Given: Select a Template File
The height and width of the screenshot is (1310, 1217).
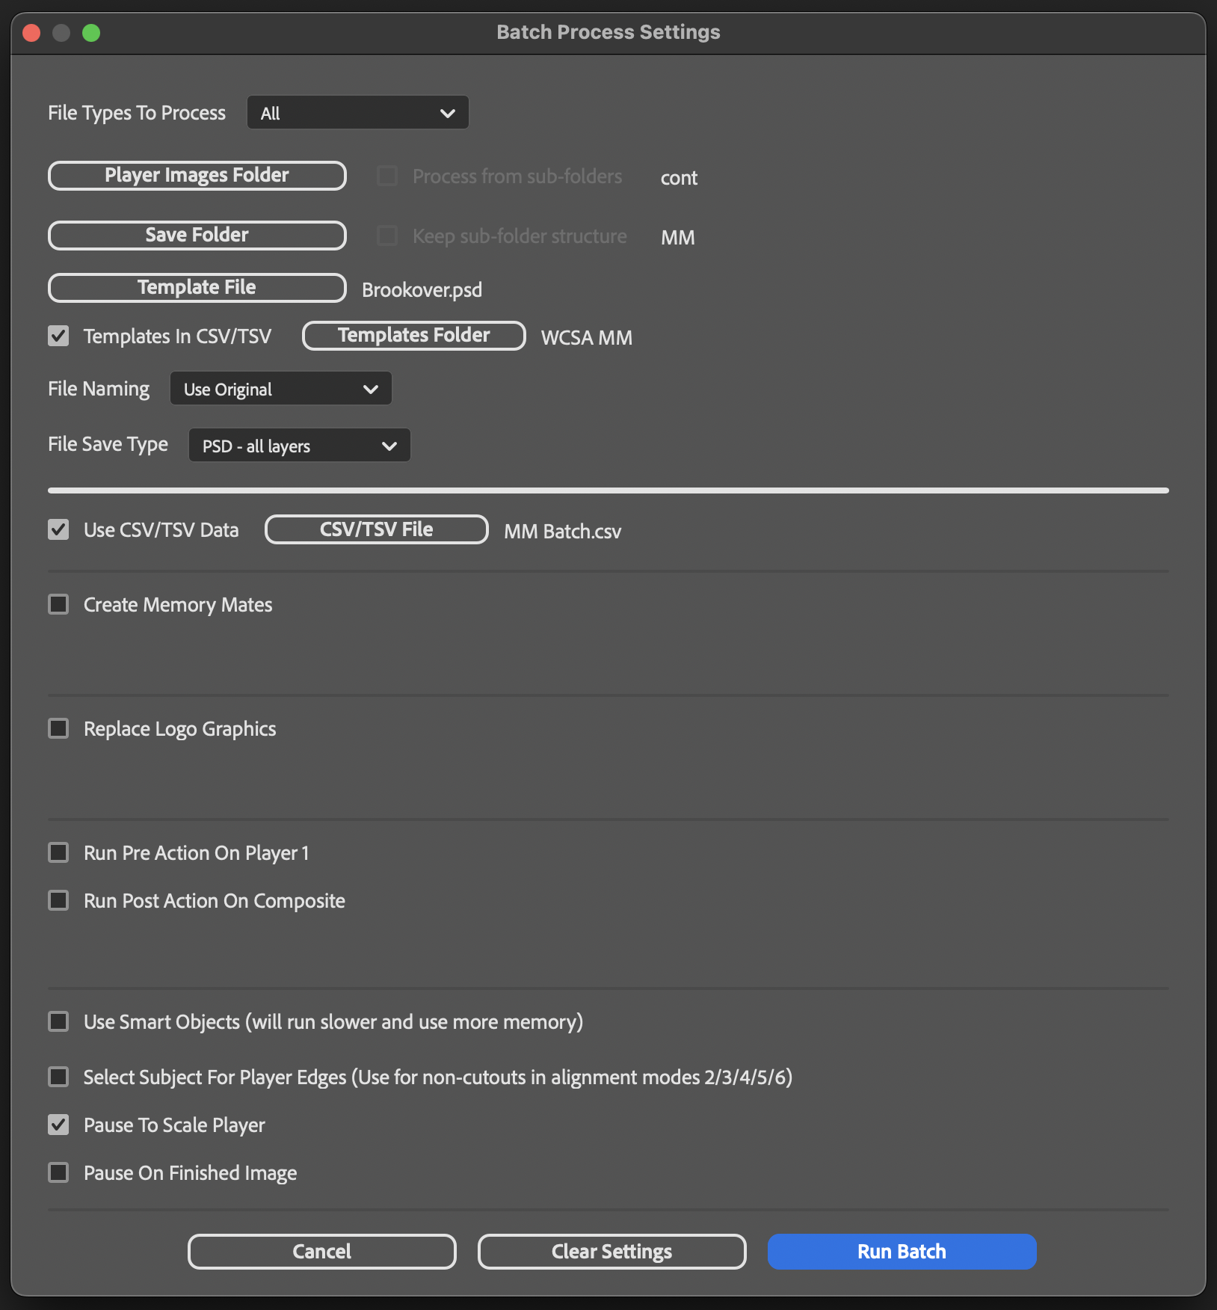Looking at the screenshot, I should coord(197,288).
